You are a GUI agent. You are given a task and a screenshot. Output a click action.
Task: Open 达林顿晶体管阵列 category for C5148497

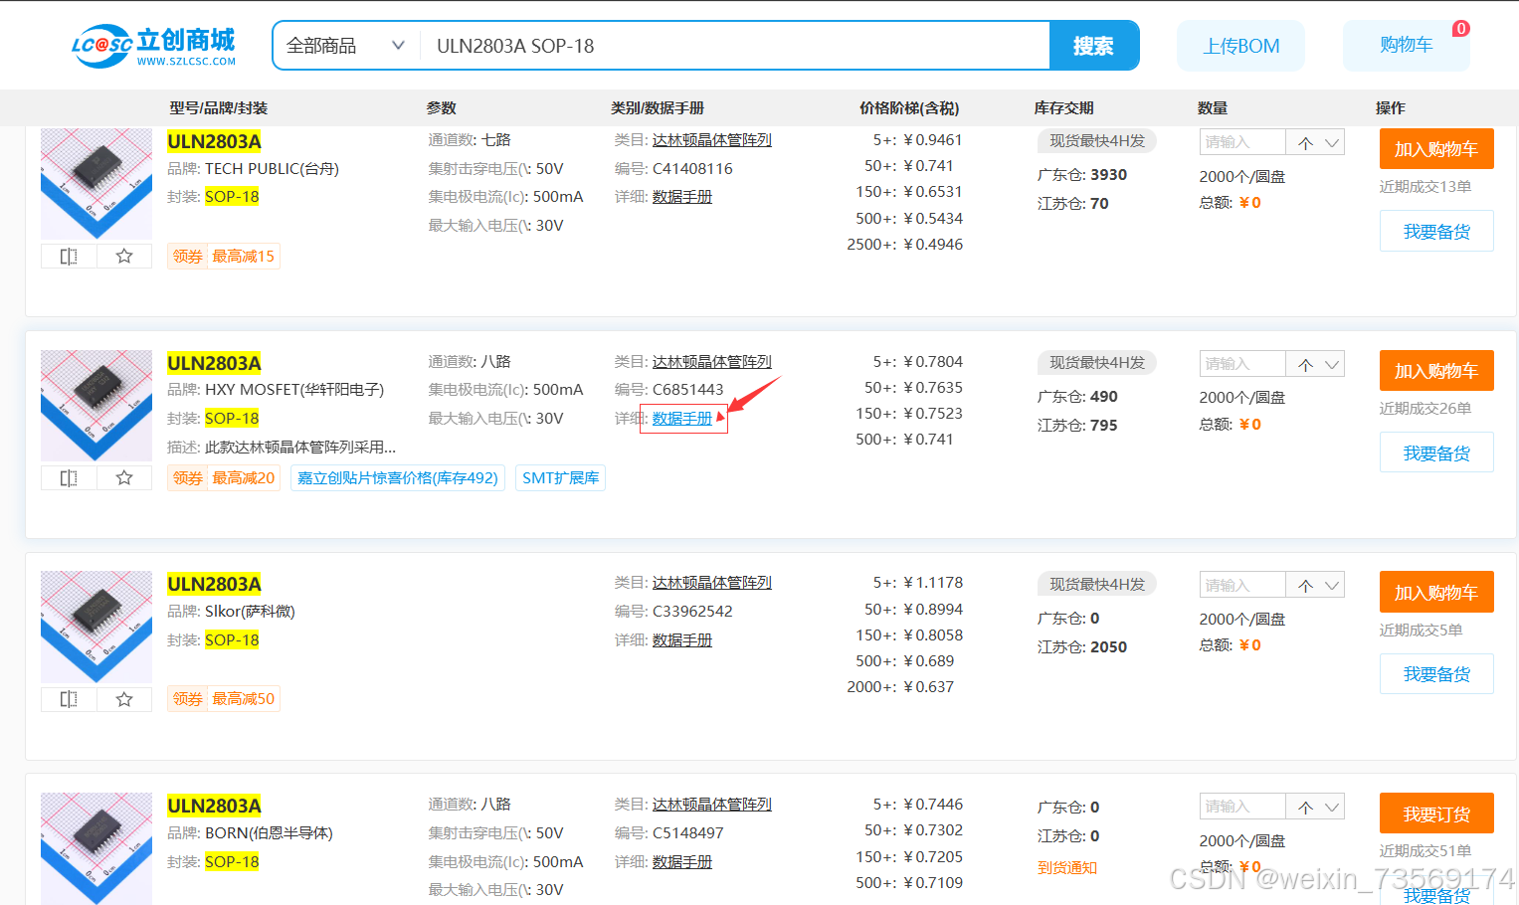coord(712,805)
